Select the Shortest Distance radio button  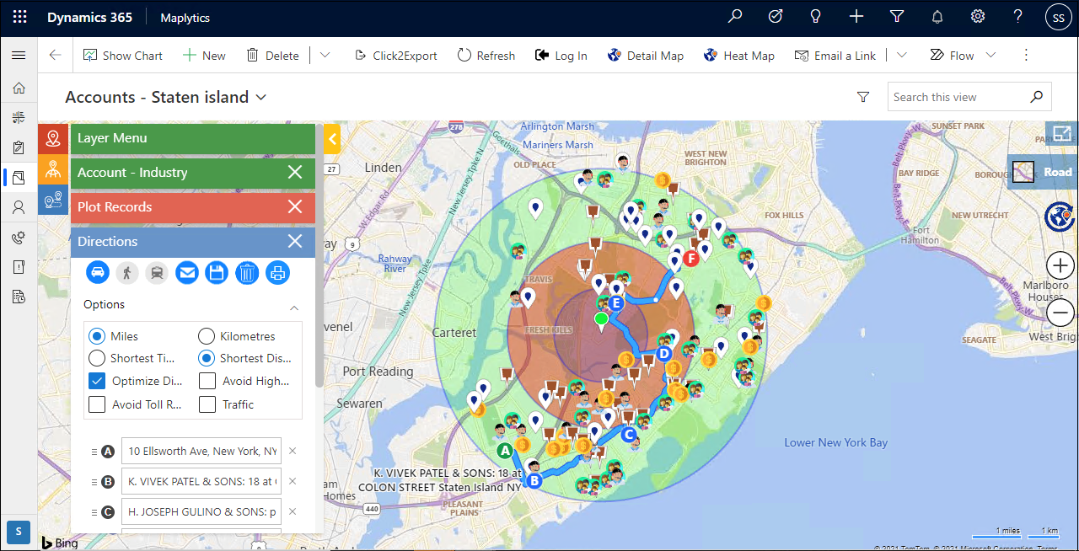point(207,358)
